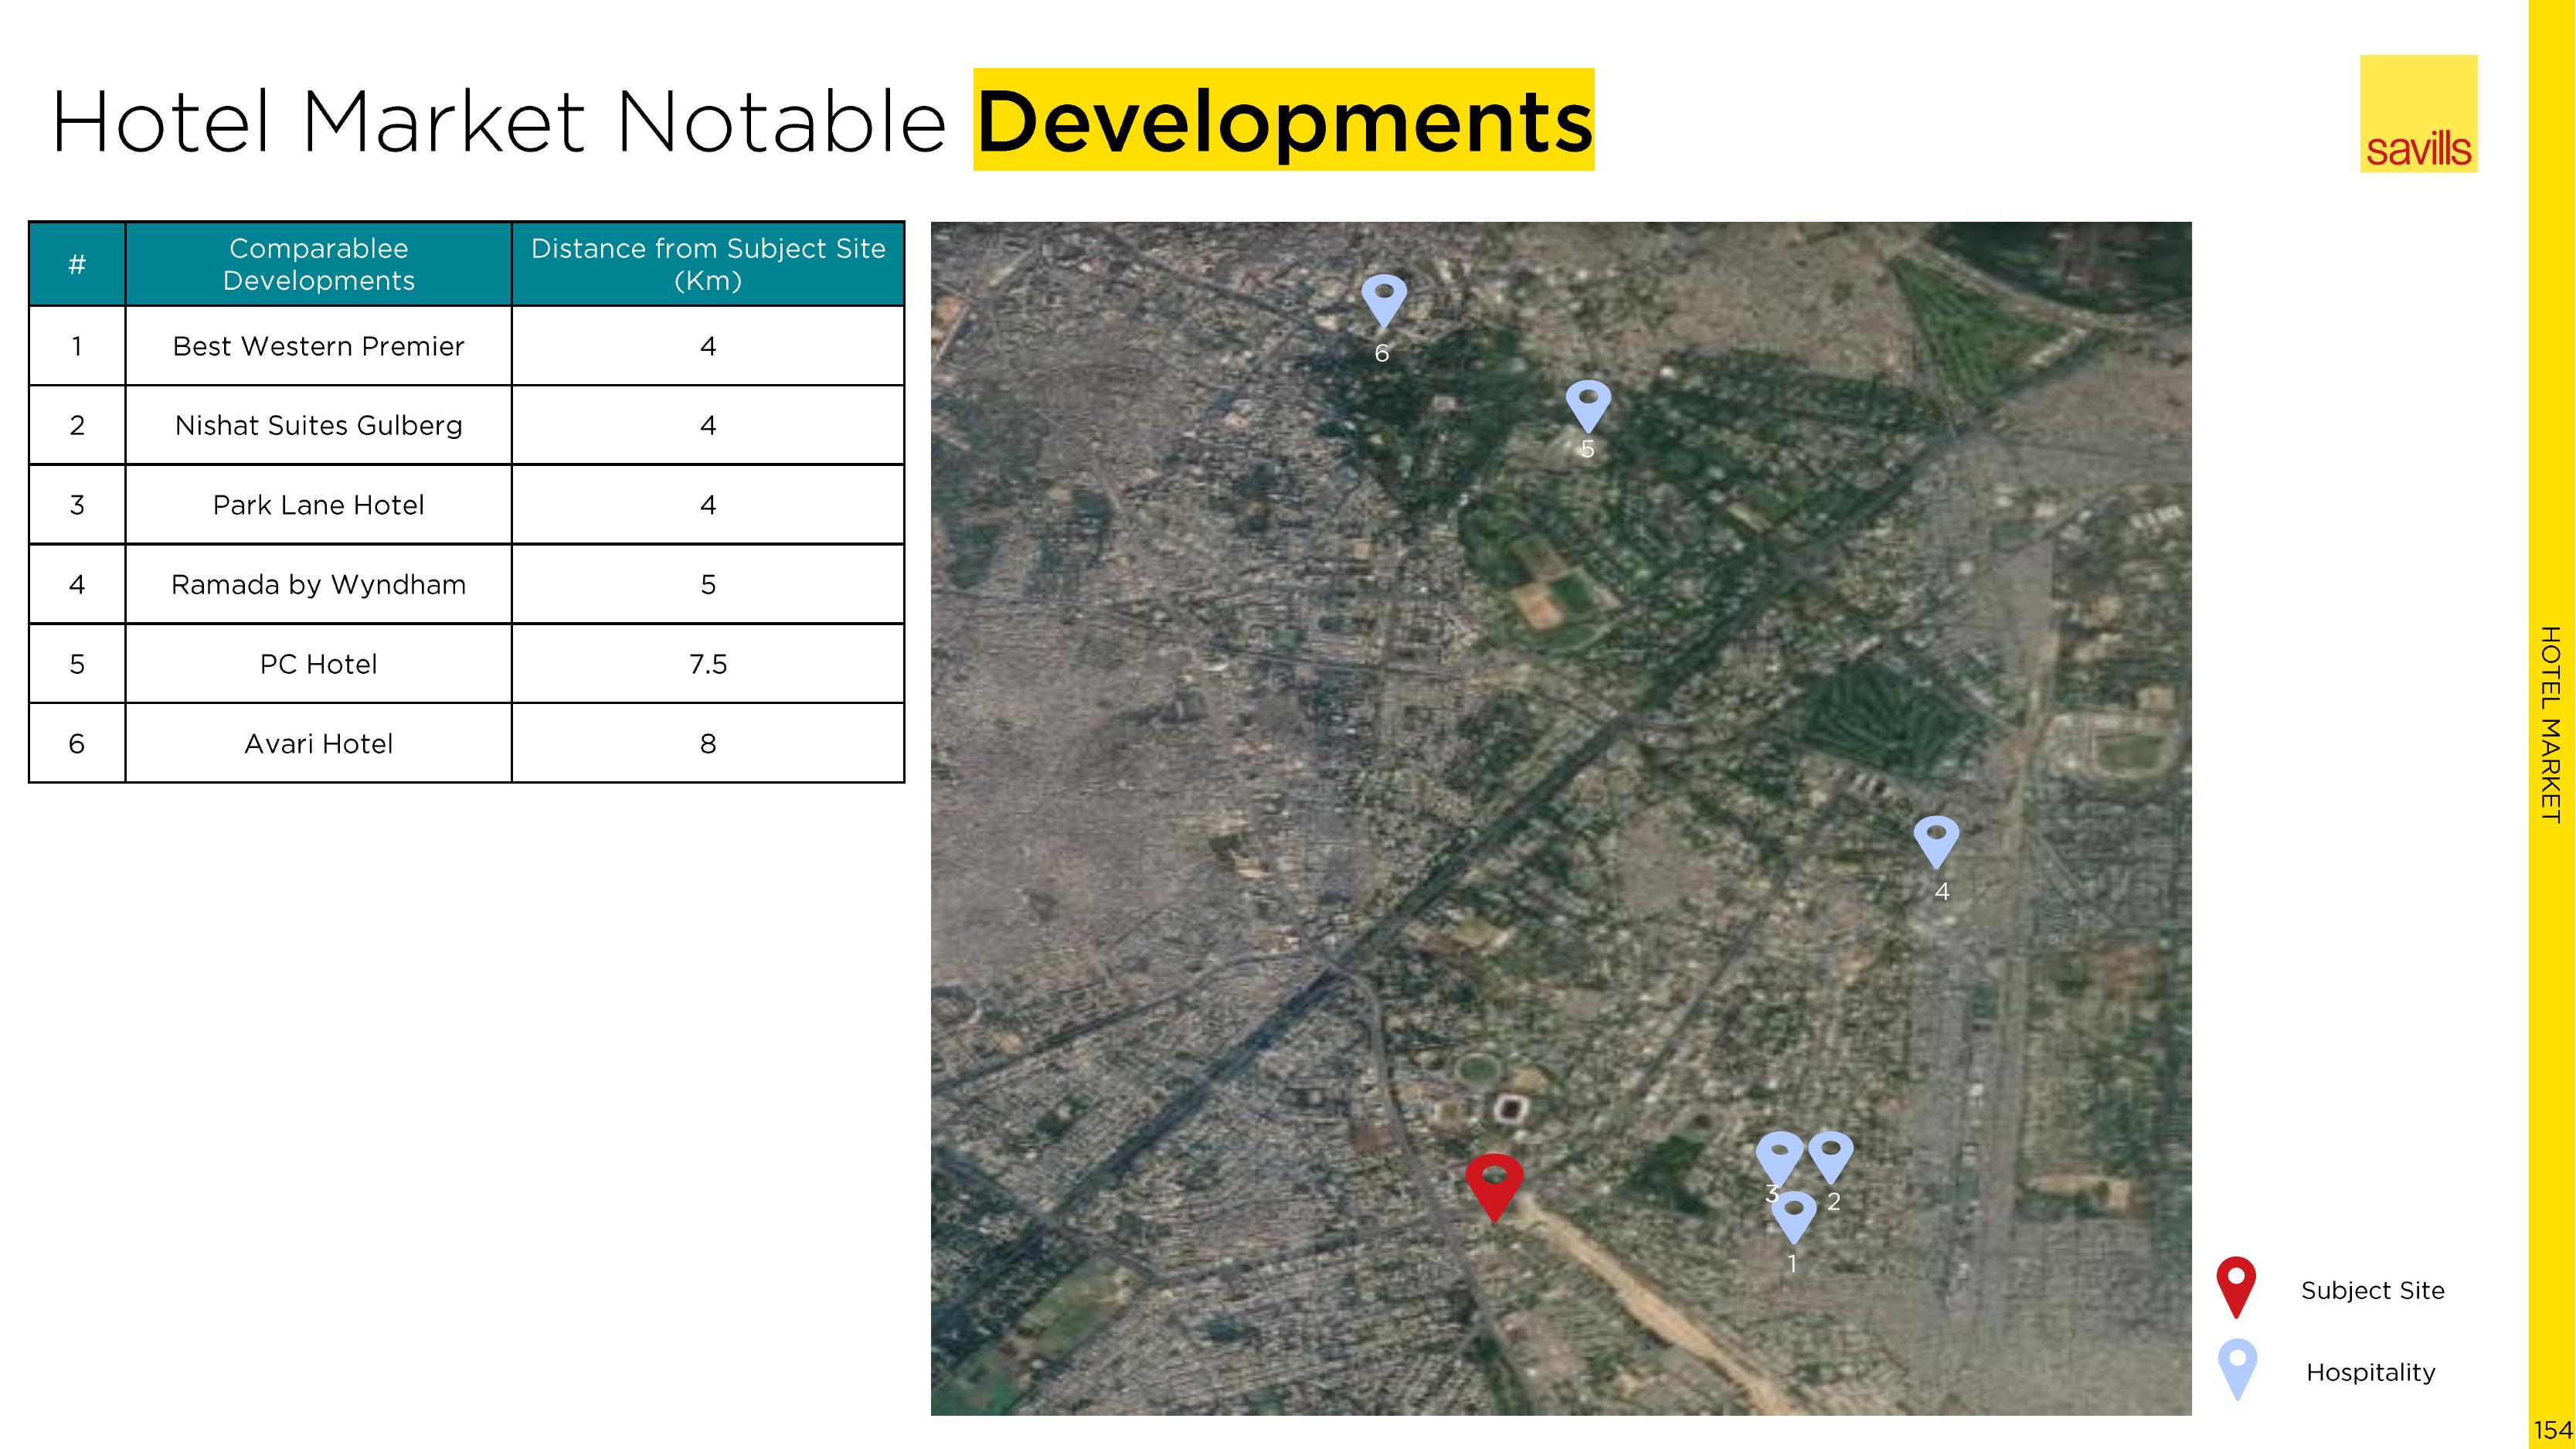Select the Best Western Premier table cell
Image resolution: width=2576 pixels, height=1449 pixels.
tap(318, 346)
